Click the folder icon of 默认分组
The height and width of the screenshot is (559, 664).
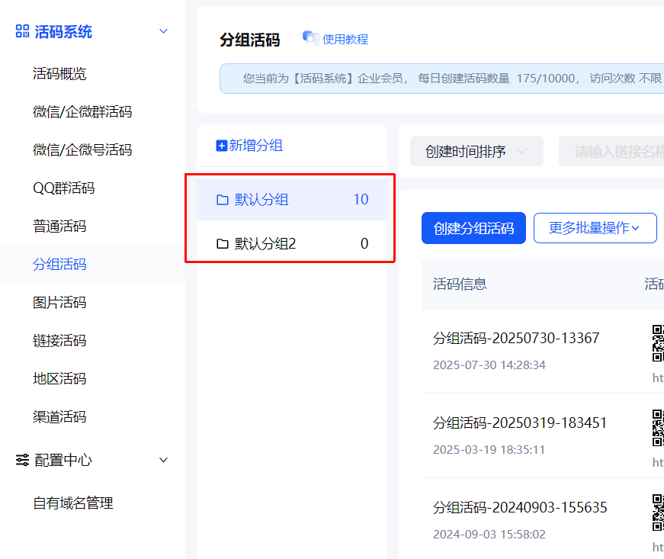(x=223, y=200)
